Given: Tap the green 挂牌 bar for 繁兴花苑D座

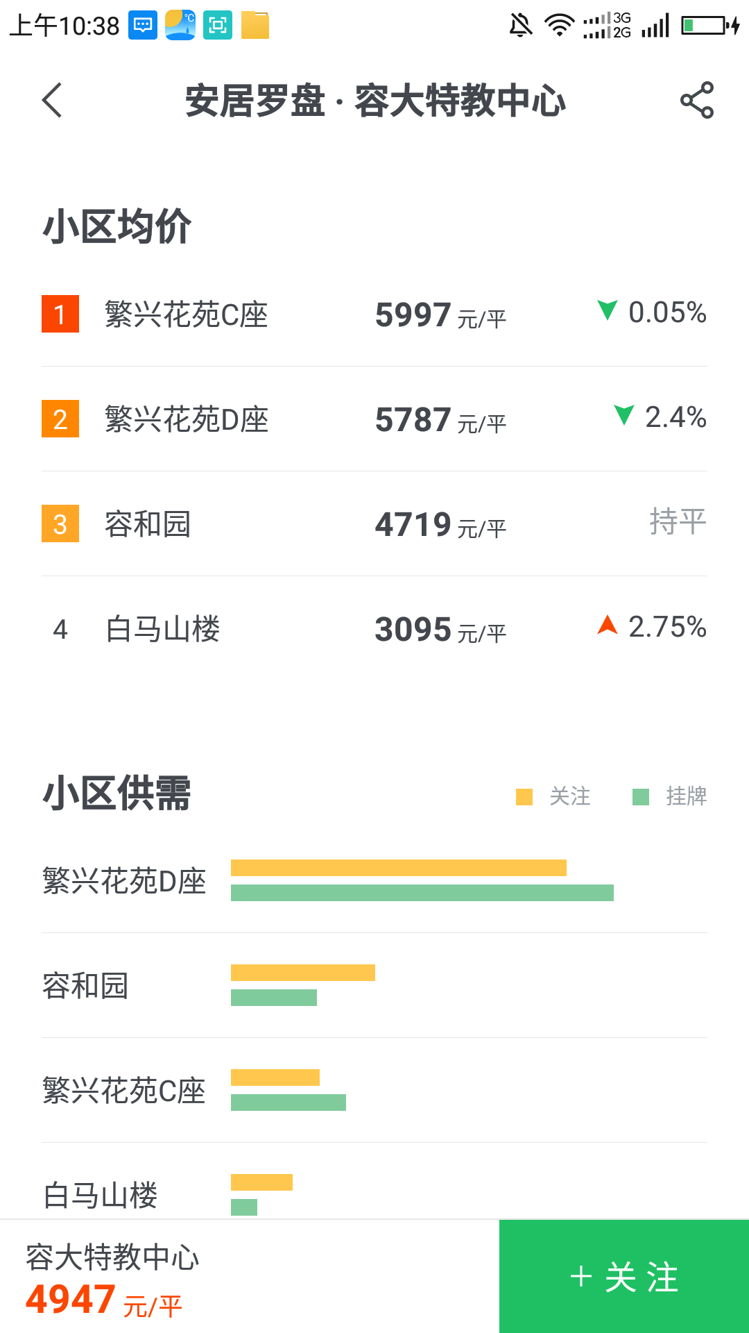Looking at the screenshot, I should pyautogui.click(x=422, y=893).
